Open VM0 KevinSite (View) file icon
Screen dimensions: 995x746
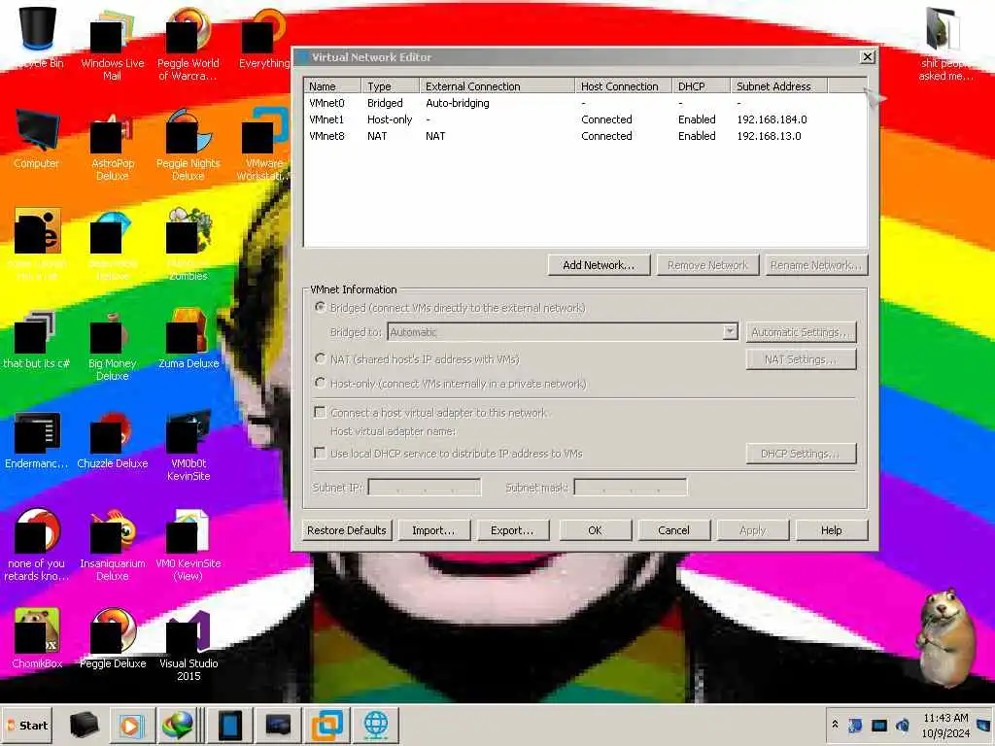(188, 546)
